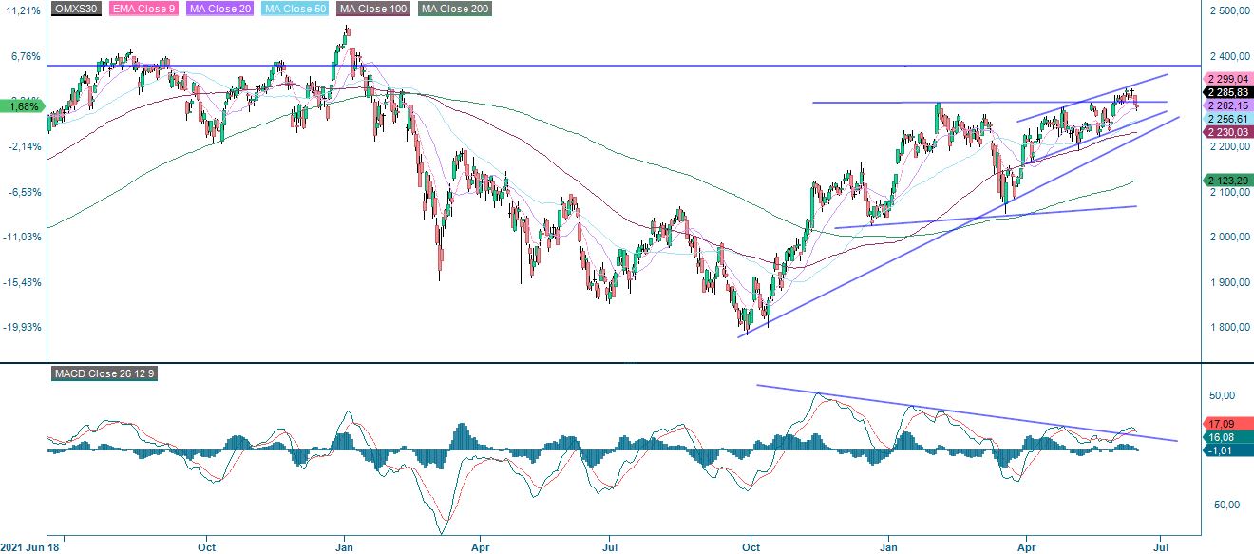Click the -2,14% percent axis label
This screenshot has width=1254, height=554.
pos(23,146)
